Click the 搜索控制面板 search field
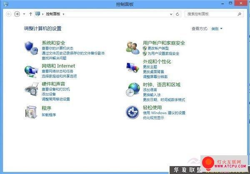Screen dimensions: 250x174 pos(214,14)
